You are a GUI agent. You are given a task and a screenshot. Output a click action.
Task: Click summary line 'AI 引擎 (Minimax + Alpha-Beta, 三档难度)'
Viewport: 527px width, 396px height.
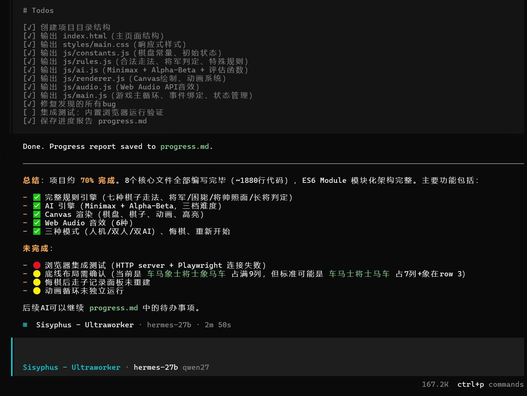(133, 206)
